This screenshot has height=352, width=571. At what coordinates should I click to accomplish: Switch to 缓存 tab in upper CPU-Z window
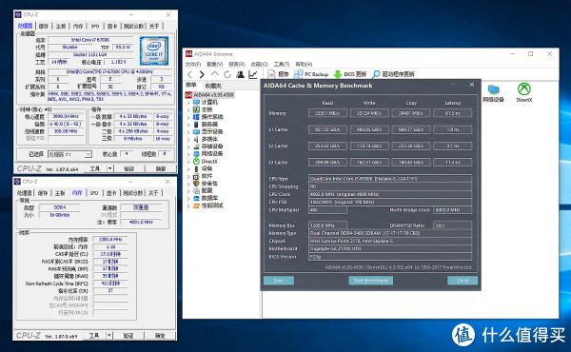pyautogui.click(x=44, y=27)
